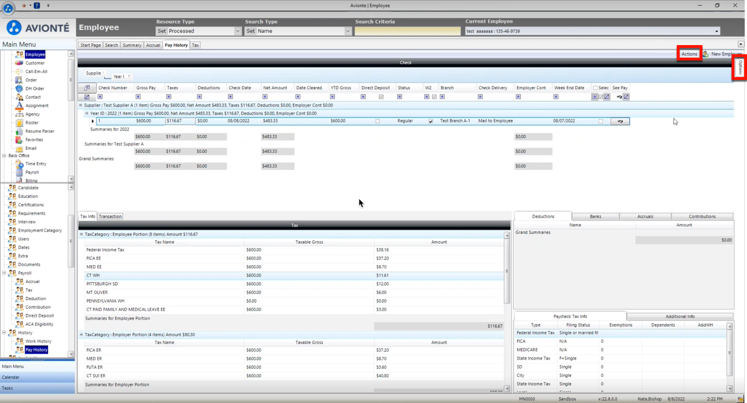Collapse the History tree node
This screenshot has width=747, height=403.
(4, 333)
